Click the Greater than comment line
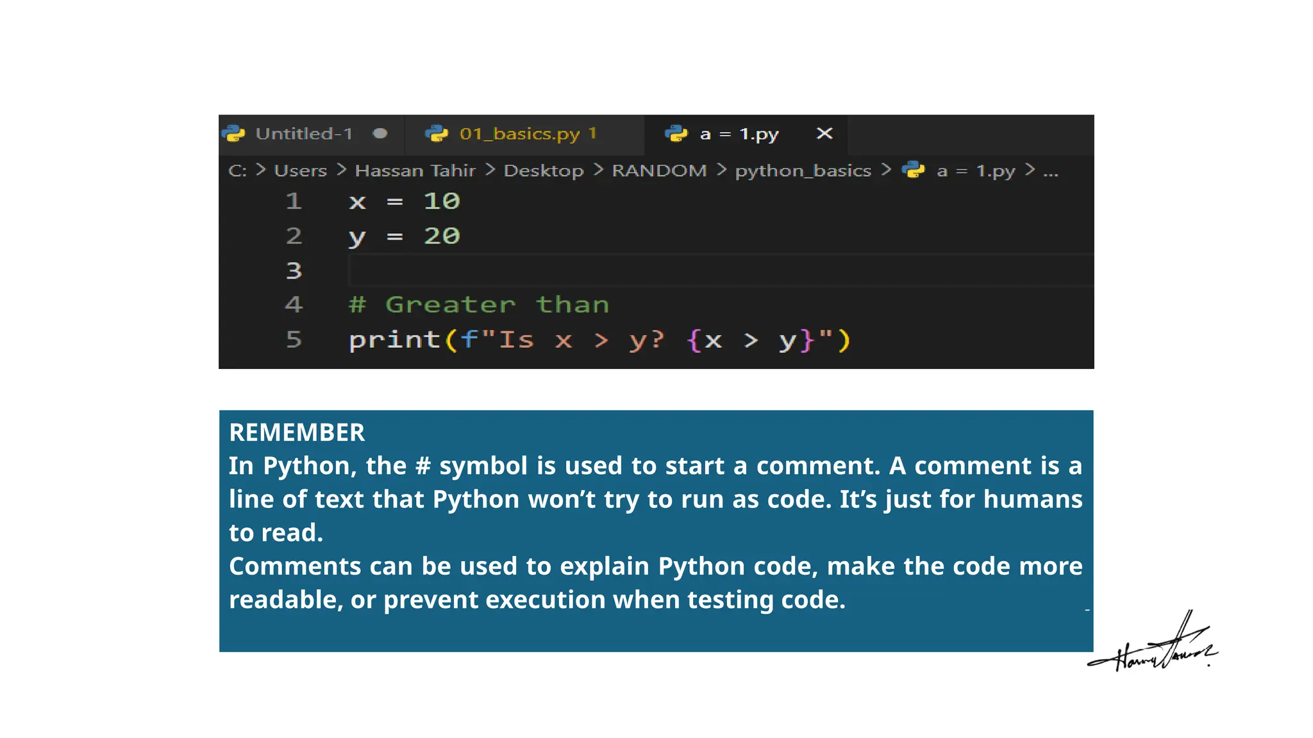Viewport: 1313px width, 738px height. (478, 304)
